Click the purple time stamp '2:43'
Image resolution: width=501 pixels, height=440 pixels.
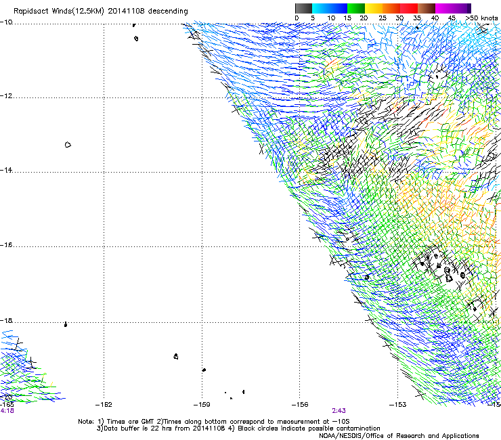339,411
